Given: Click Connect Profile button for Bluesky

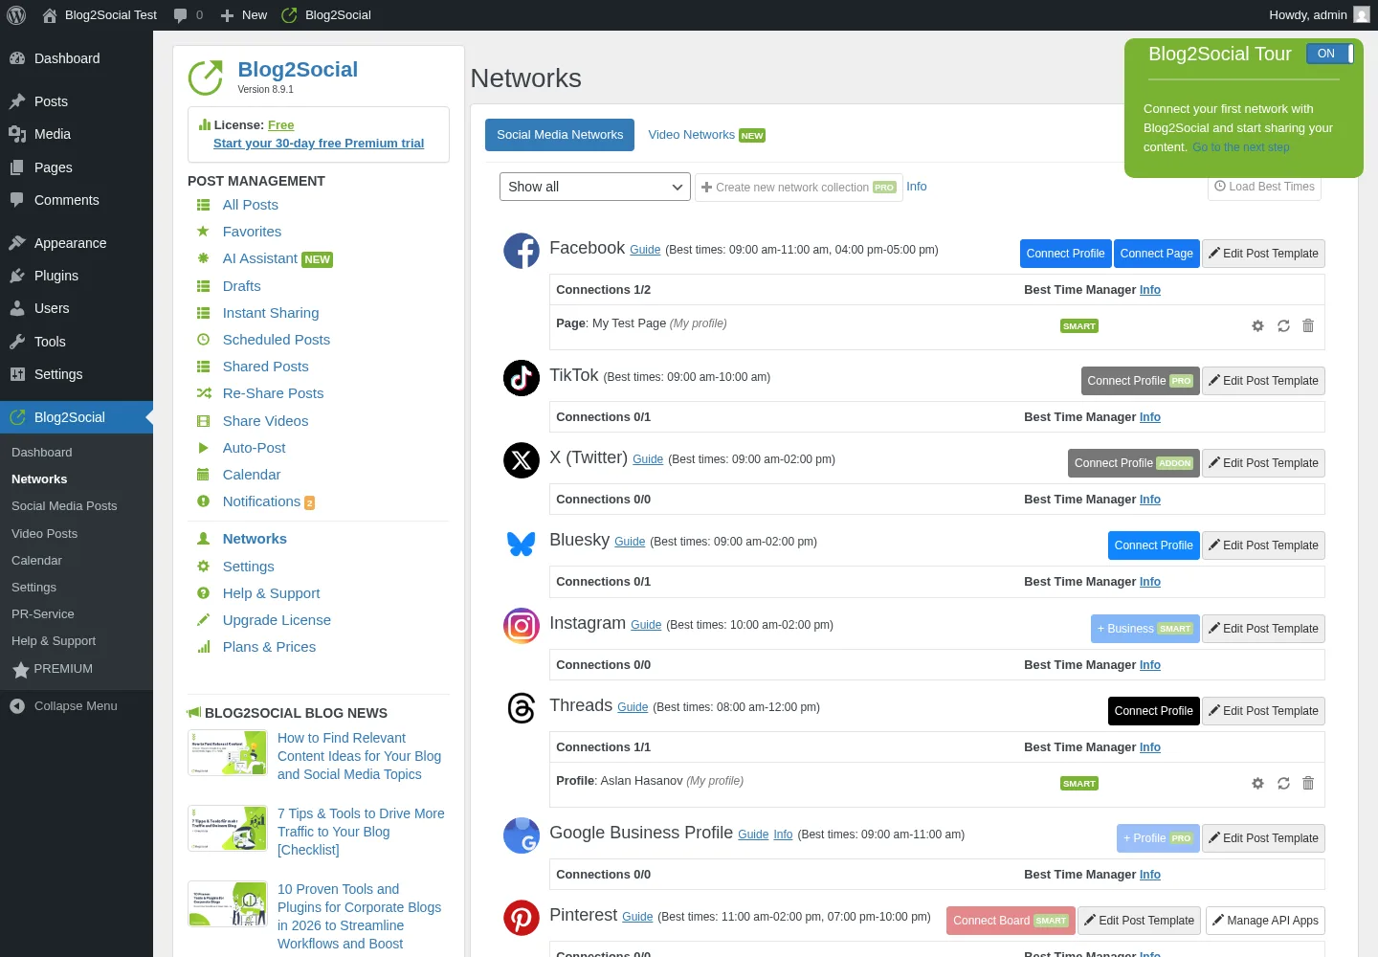Looking at the screenshot, I should coord(1153,545).
